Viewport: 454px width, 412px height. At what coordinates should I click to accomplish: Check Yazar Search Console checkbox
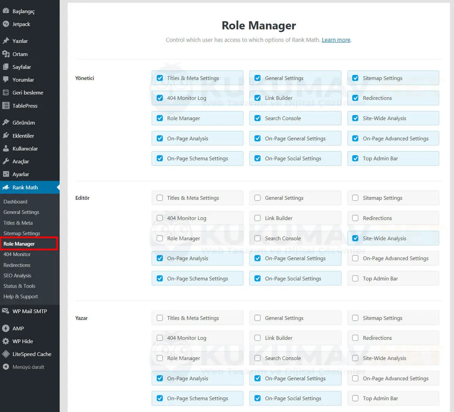(x=258, y=358)
